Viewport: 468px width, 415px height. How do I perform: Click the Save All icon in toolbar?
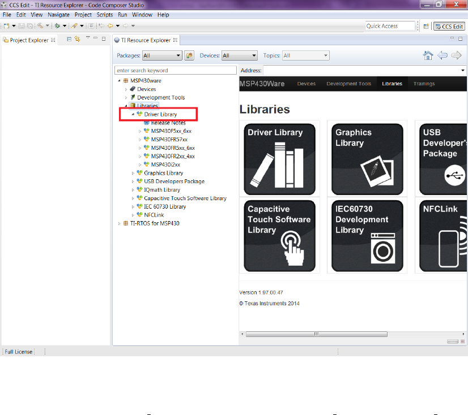point(30,25)
